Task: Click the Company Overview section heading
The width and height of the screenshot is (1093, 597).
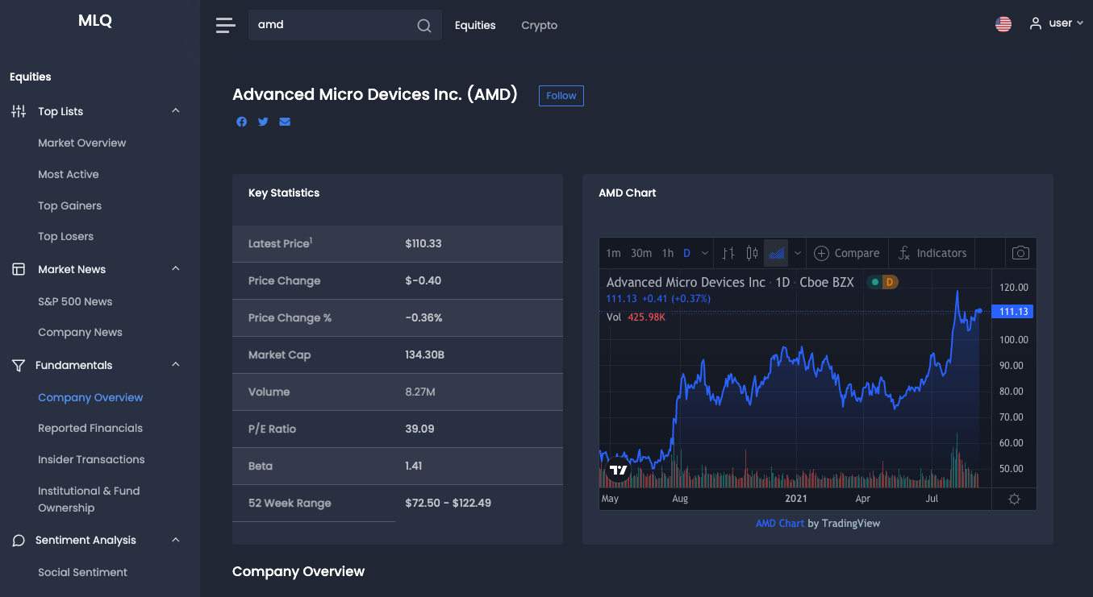Action: coord(298,571)
